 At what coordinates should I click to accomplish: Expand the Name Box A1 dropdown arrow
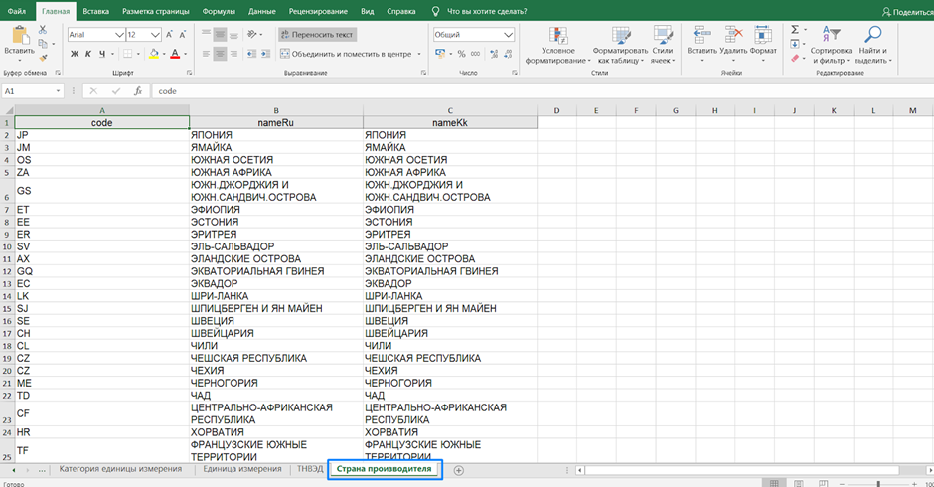(58, 91)
